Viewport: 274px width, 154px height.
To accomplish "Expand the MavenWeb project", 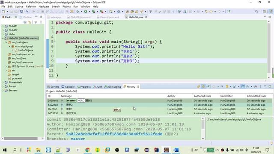I will click(3, 82).
